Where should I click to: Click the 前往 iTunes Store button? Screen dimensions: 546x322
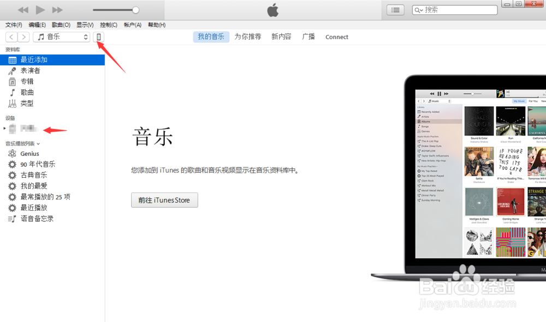click(x=164, y=200)
